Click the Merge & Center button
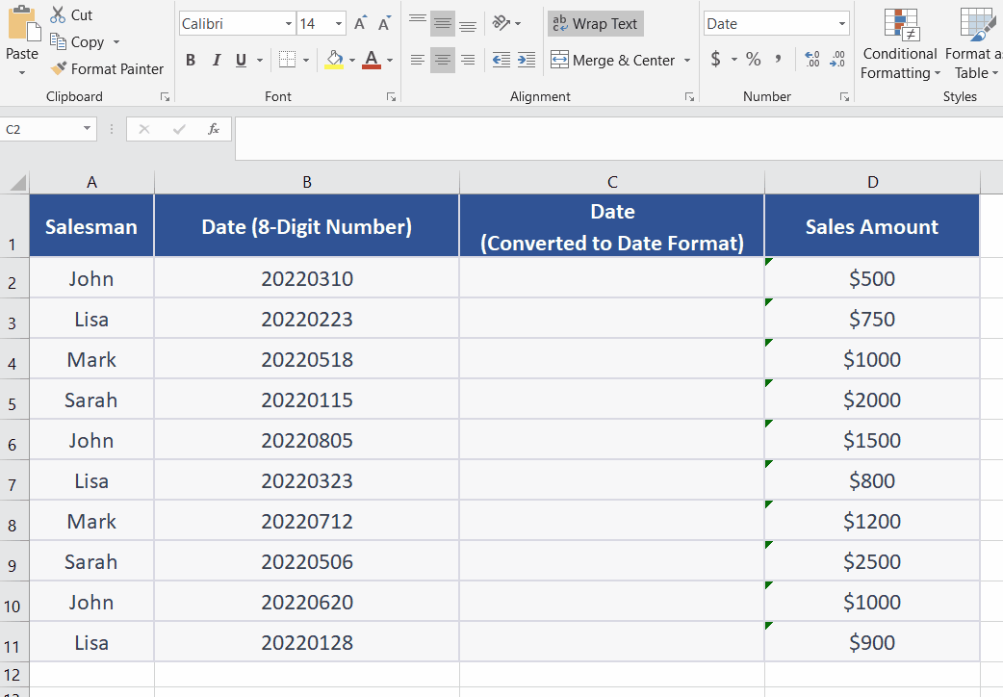 [x=613, y=60]
